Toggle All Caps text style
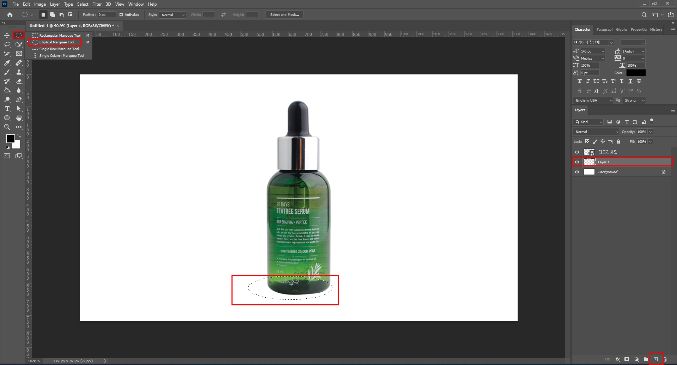This screenshot has width=677, height=365. click(x=596, y=81)
